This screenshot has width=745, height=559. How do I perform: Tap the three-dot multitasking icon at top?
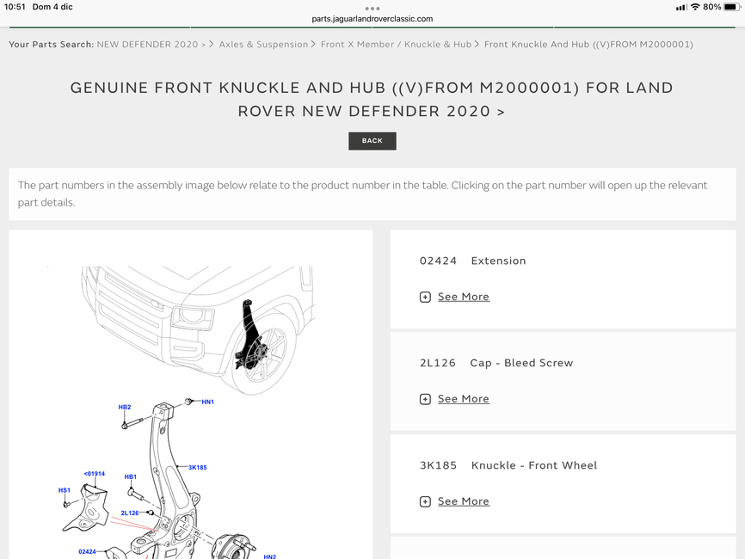372,9
